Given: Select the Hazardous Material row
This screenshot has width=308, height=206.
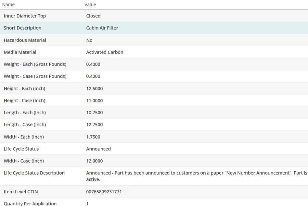Looking at the screenshot, I should point(25,40).
